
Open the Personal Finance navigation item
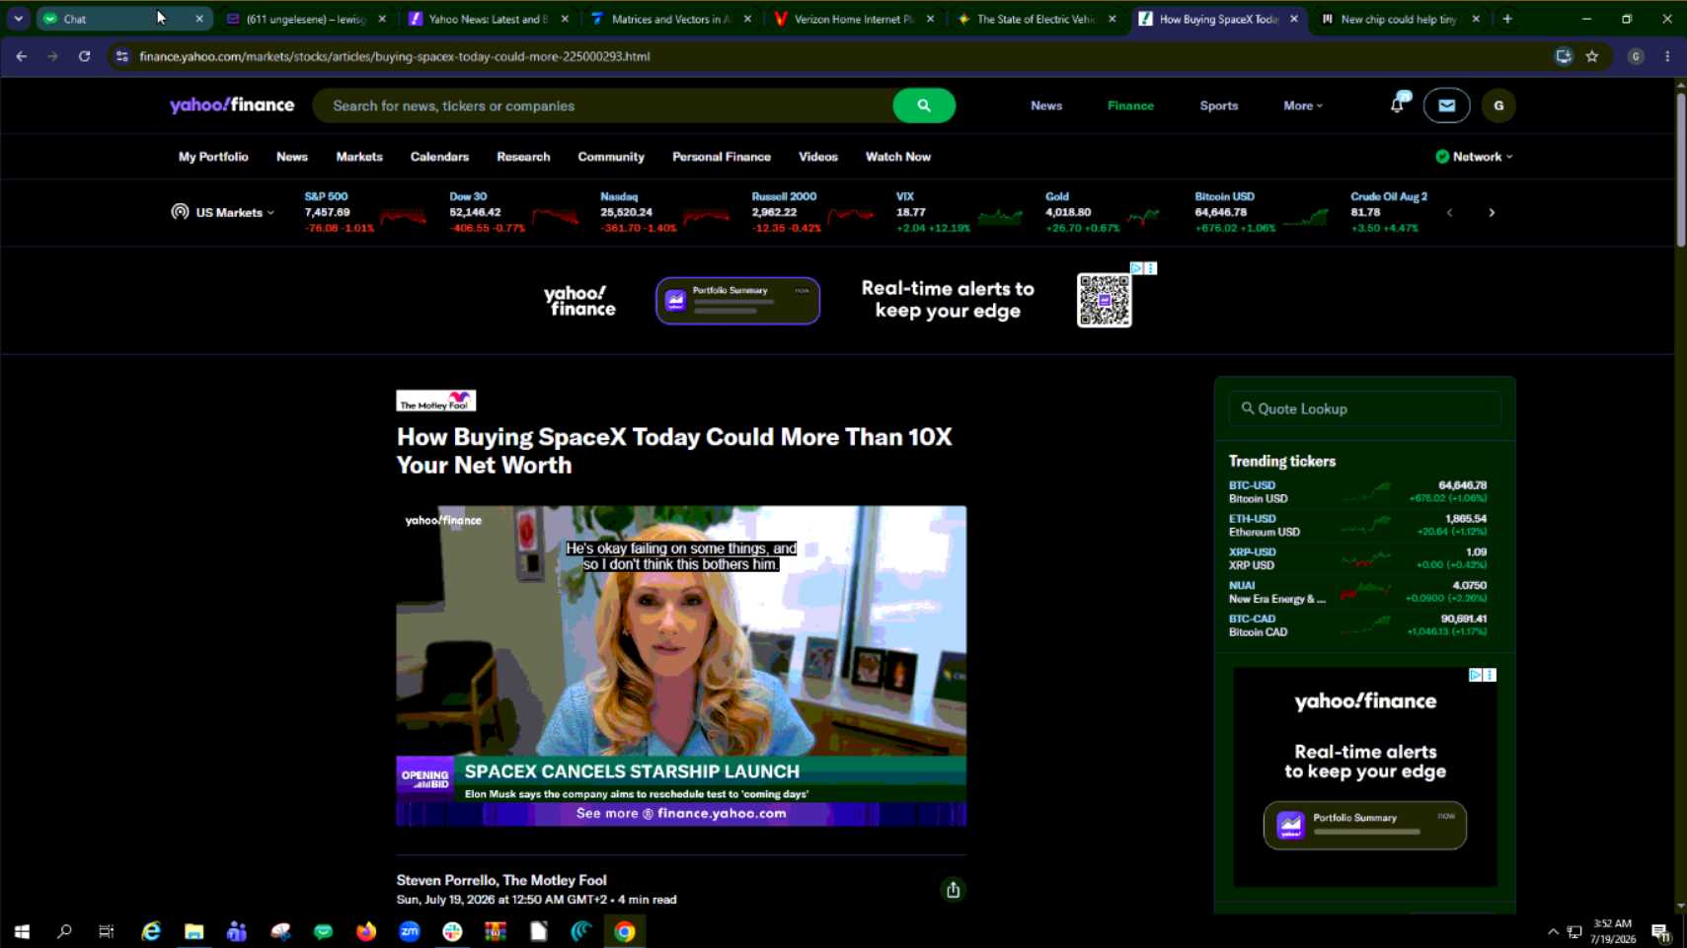(x=722, y=157)
